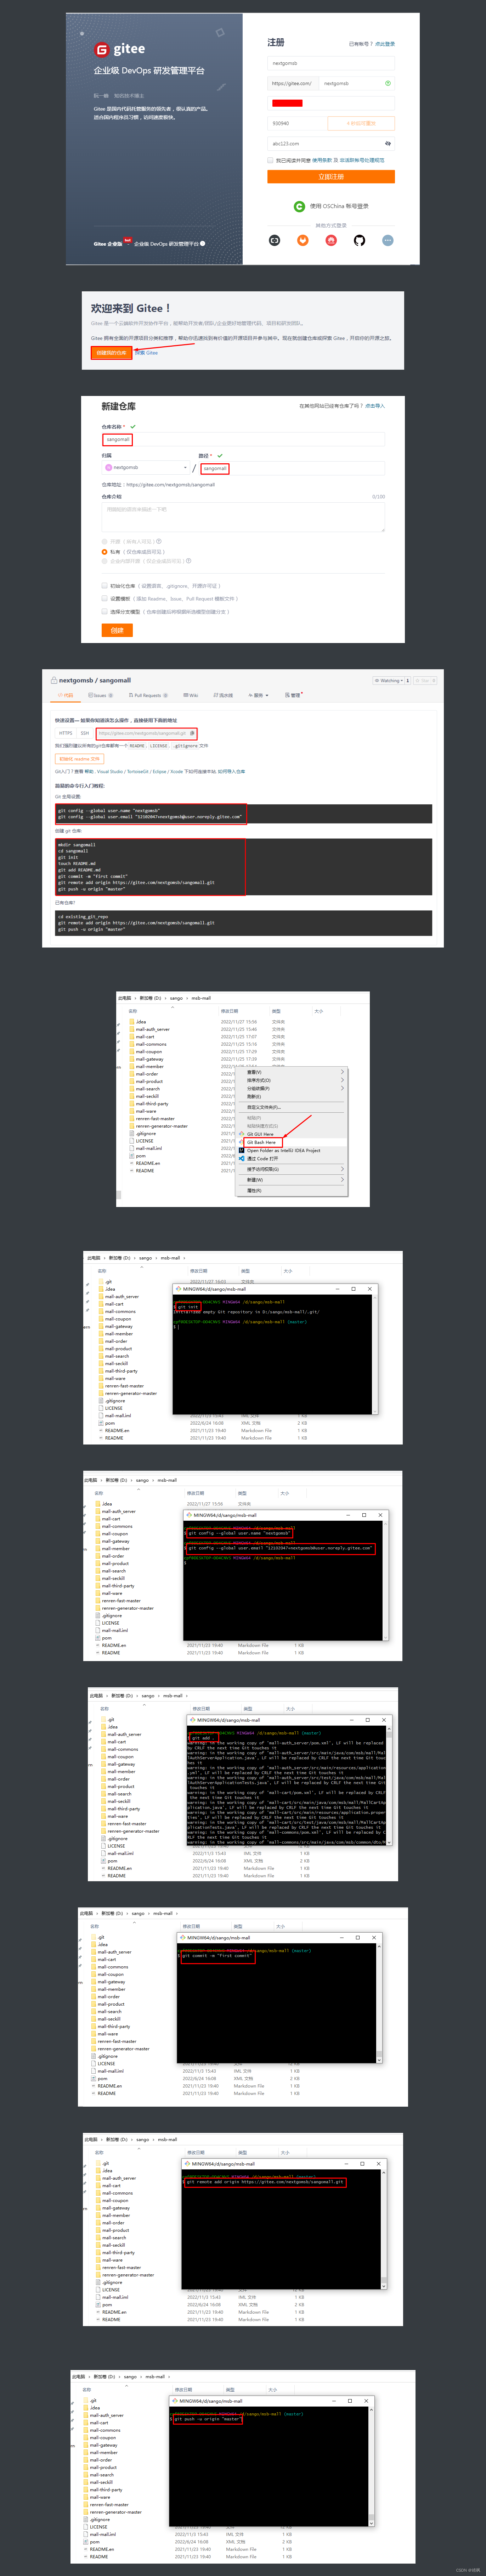Click the orange 立即注册 button
486x2576 pixels.
pos(331,176)
